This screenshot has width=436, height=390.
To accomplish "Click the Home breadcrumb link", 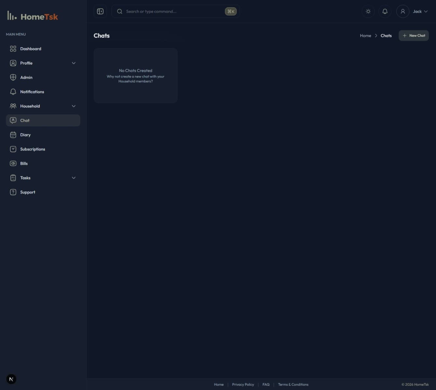I will (365, 35).
